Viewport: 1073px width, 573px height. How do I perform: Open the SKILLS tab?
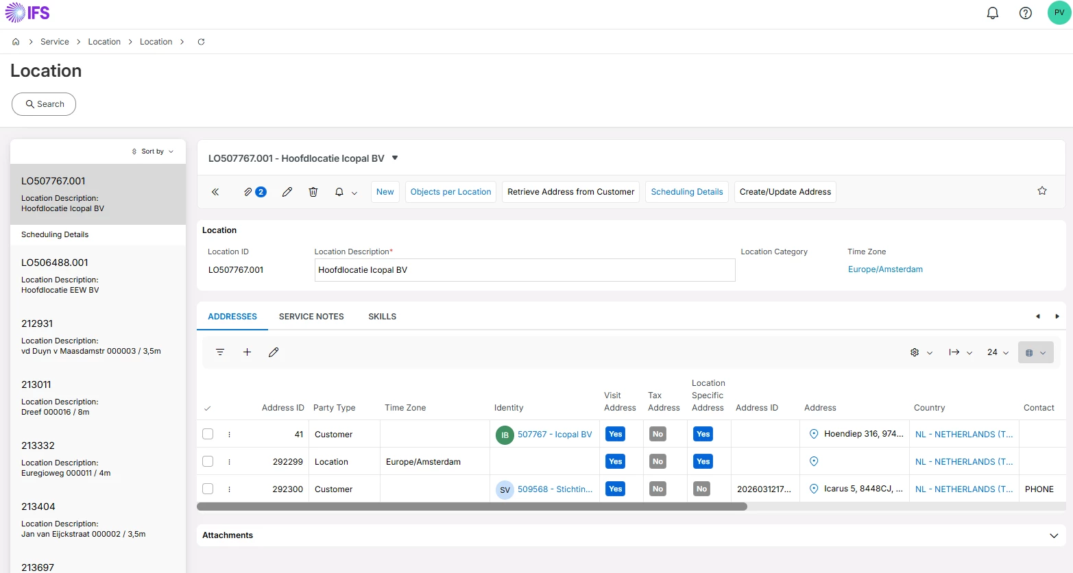click(x=382, y=317)
